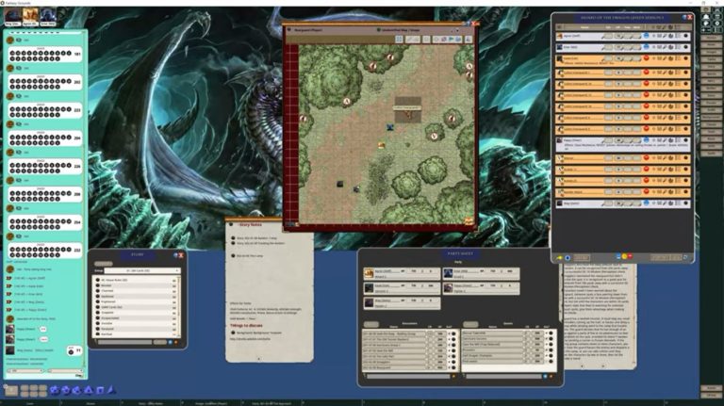Pick the d4 pyramid die at tray's end
This screenshot has width=724, height=406.
point(111,390)
